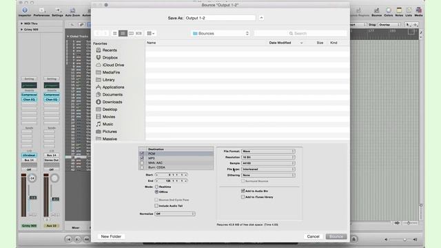The width and height of the screenshot is (441, 248).
Task: Open the File Type Interleaved dropdown
Action: tap(268, 169)
